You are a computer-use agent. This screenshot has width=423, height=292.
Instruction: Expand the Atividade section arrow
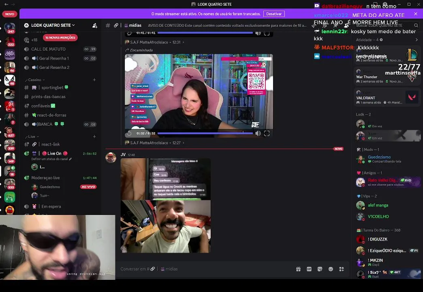[x=417, y=40]
